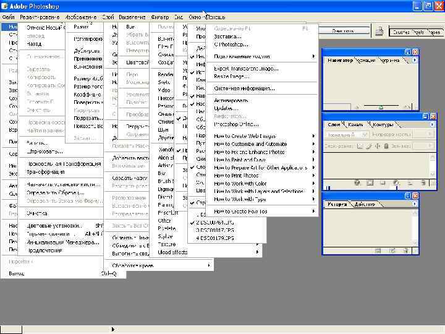
Task: Toggle lock position in Layers panel
Action: click(x=378, y=146)
